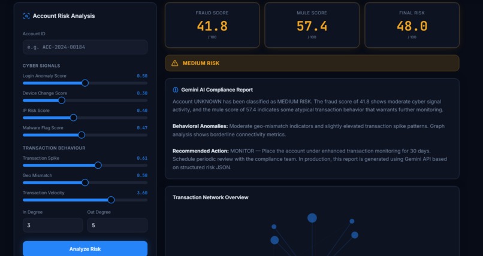Click the Transaction Velocity value 3.60
483x256 pixels.
pos(142,193)
